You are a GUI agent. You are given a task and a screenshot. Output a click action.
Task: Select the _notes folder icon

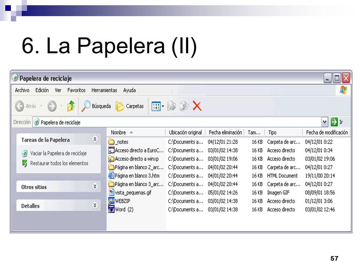(x=111, y=142)
